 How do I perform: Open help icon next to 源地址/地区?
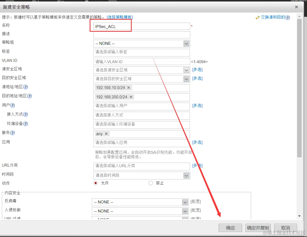[x=26, y=87]
